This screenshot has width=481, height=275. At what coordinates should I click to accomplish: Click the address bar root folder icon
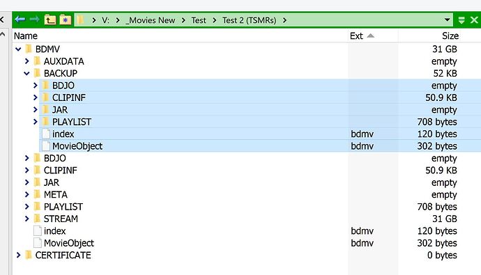pyautogui.click(x=80, y=20)
